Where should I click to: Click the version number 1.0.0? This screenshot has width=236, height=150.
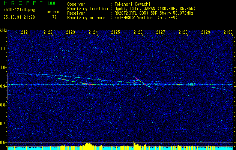point(51,3)
